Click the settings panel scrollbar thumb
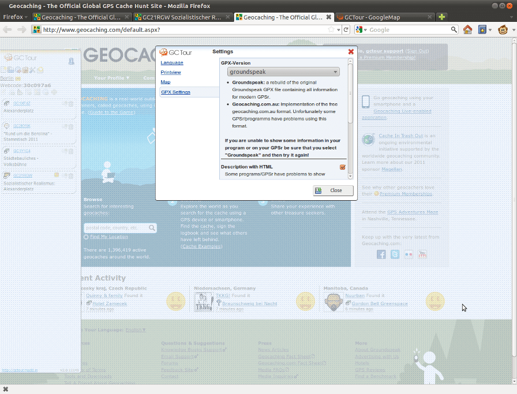Image resolution: width=517 pixels, height=394 pixels. (x=350, y=93)
